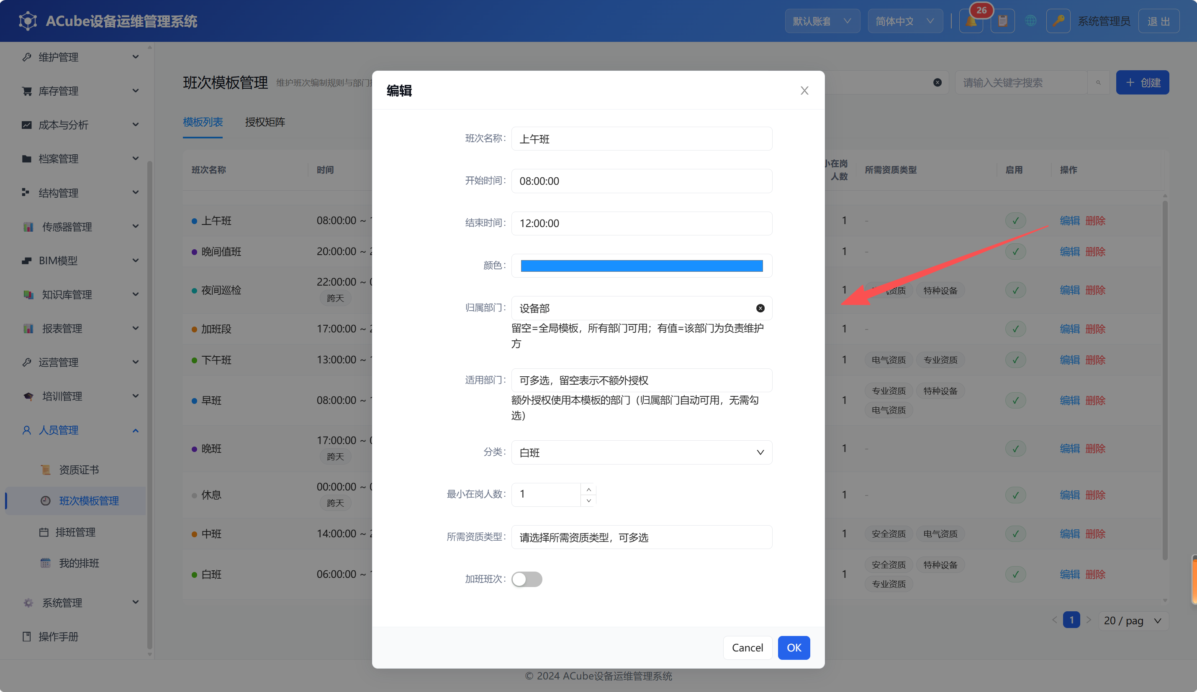
Task: Click Cancel in the 编辑 dialog
Action: [747, 648]
